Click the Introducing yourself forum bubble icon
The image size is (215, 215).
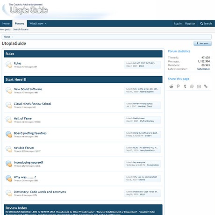[x=9, y=164]
